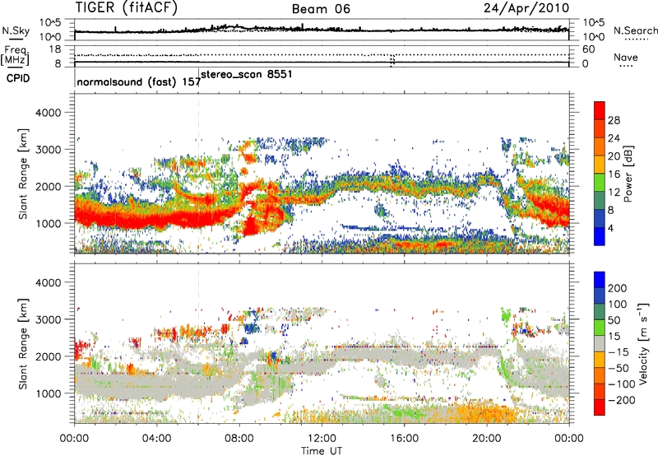Click the N.Search legend label
The image size is (658, 456).
click(x=635, y=30)
